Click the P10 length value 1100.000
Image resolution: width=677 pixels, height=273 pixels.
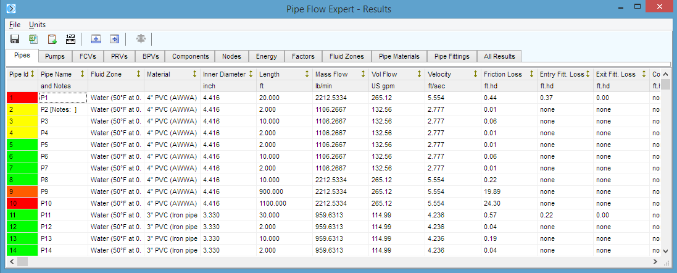tap(273, 203)
